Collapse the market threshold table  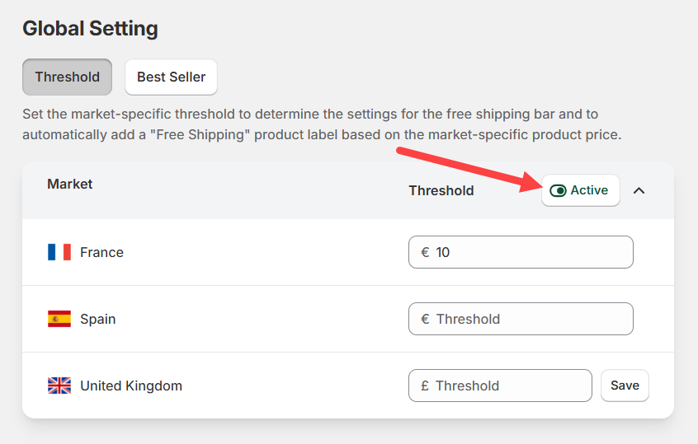pos(639,190)
